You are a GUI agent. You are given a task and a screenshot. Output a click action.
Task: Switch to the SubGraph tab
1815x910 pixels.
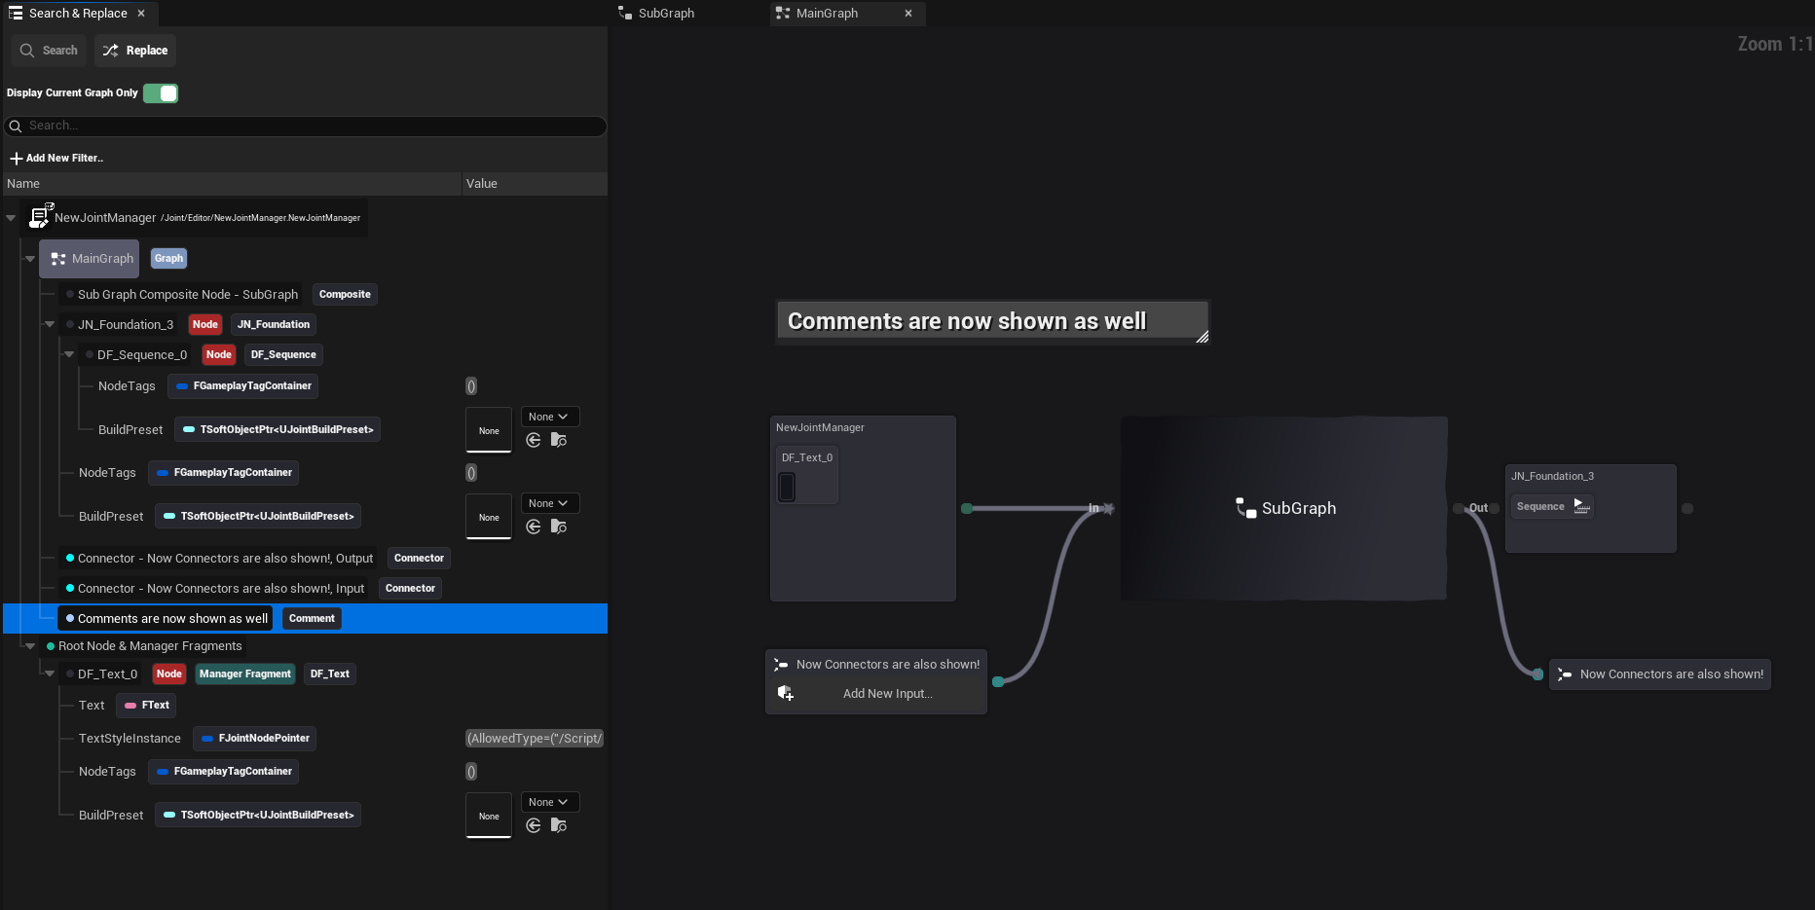coord(666,14)
